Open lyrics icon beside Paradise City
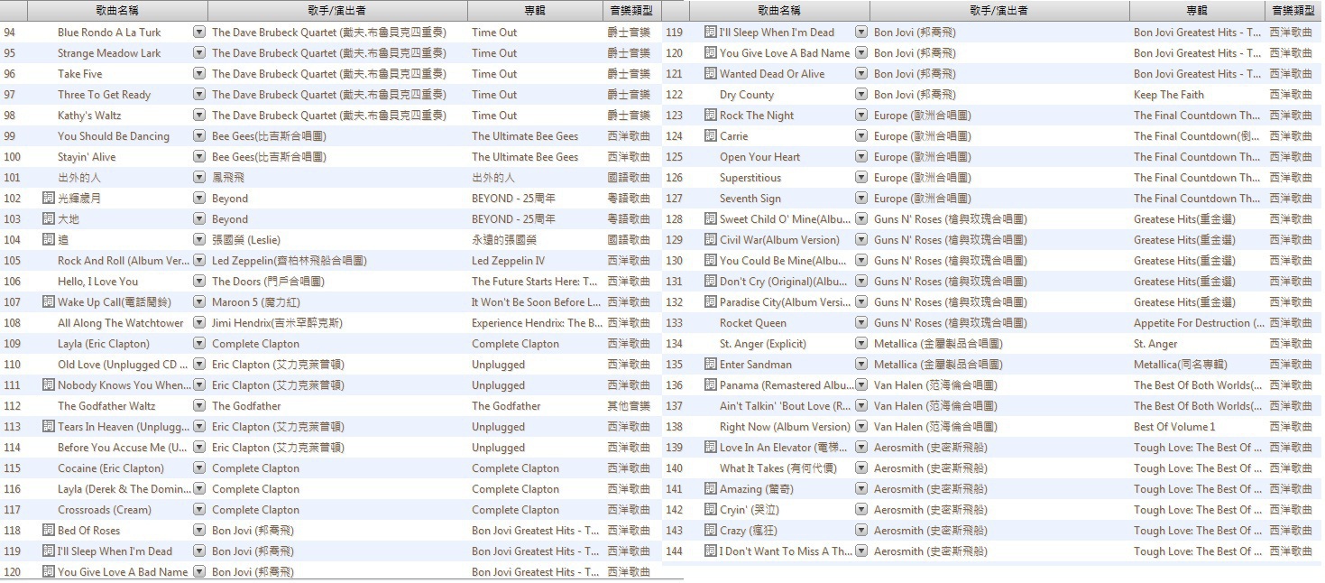1325x583 pixels. [711, 301]
